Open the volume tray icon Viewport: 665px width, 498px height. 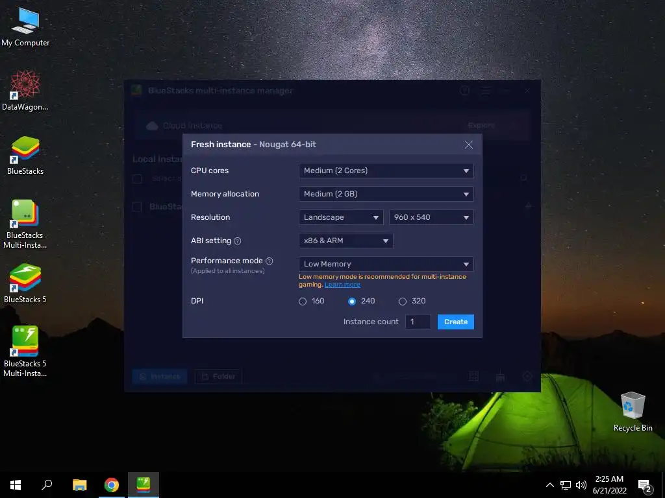coord(581,485)
